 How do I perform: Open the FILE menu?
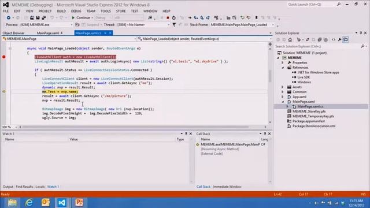pos(6,11)
